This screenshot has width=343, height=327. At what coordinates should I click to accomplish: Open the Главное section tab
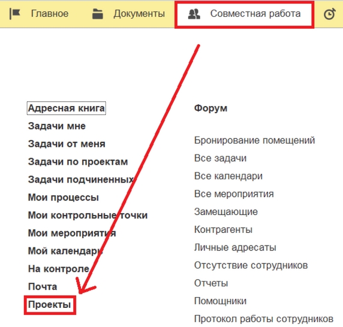tap(50, 14)
